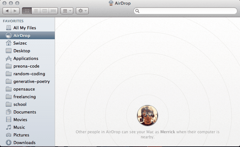Click the zoom window button
240x147 pixels.
17,3
